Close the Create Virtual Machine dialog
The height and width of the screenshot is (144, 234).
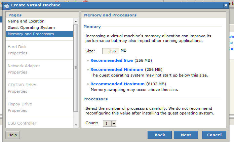point(226,5)
